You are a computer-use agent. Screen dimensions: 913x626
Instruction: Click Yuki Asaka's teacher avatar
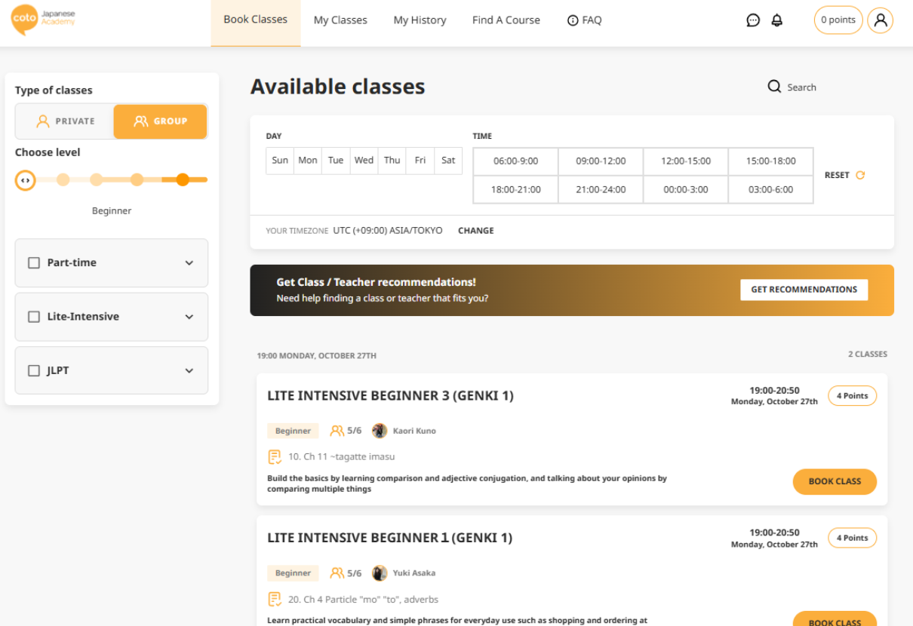pos(380,573)
